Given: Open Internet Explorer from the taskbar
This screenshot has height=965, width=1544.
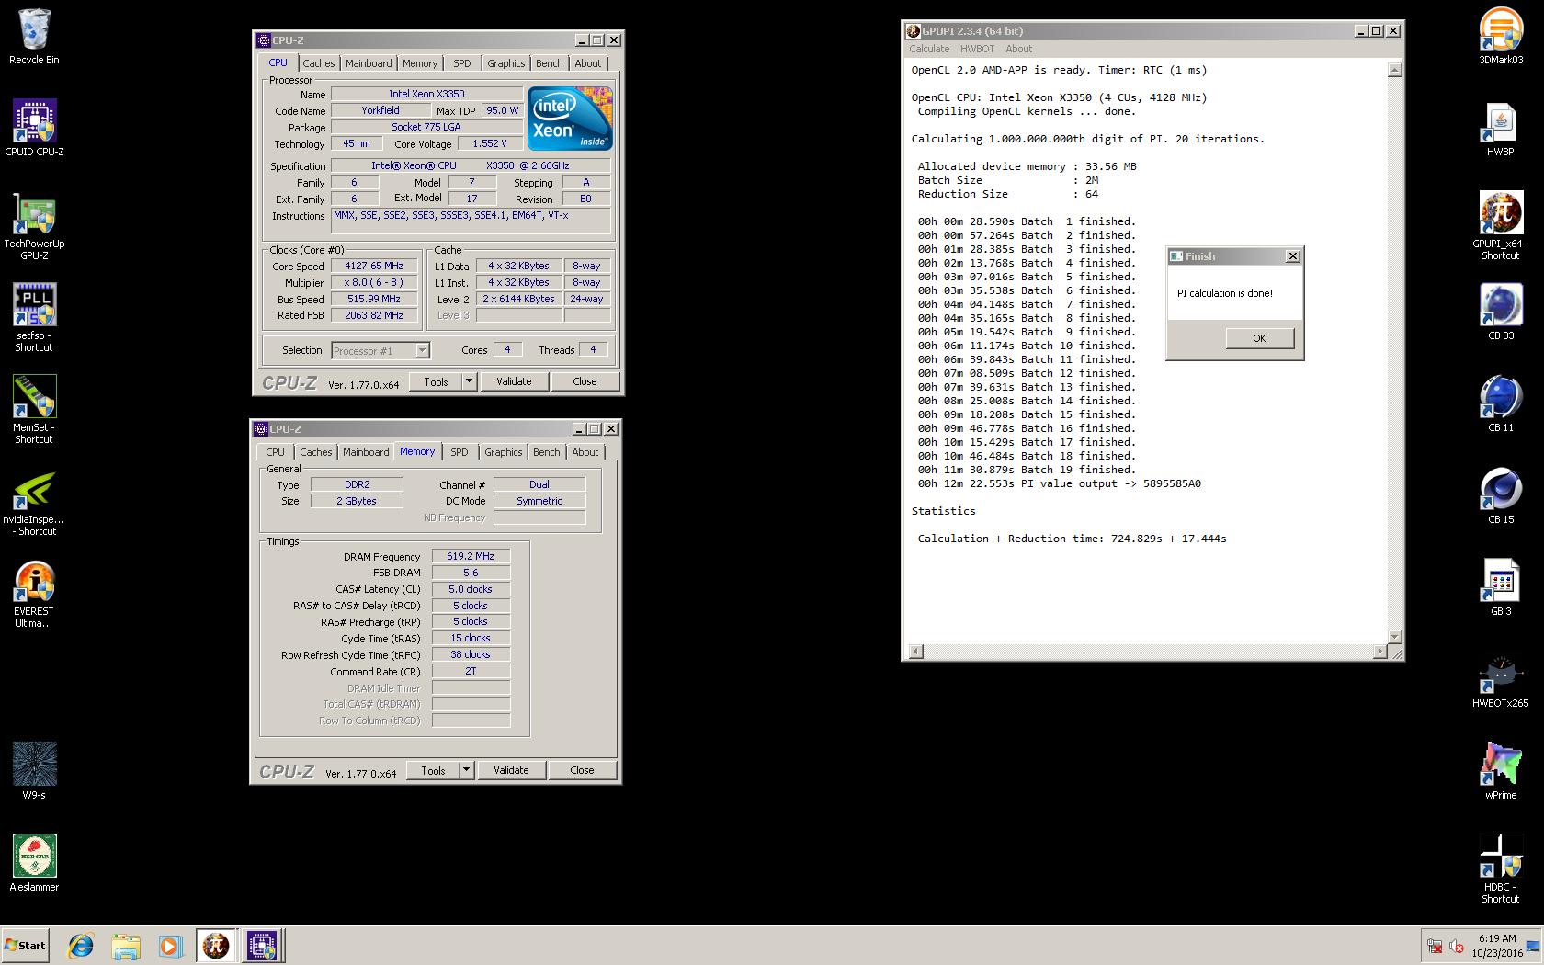Looking at the screenshot, I should pos(81,946).
